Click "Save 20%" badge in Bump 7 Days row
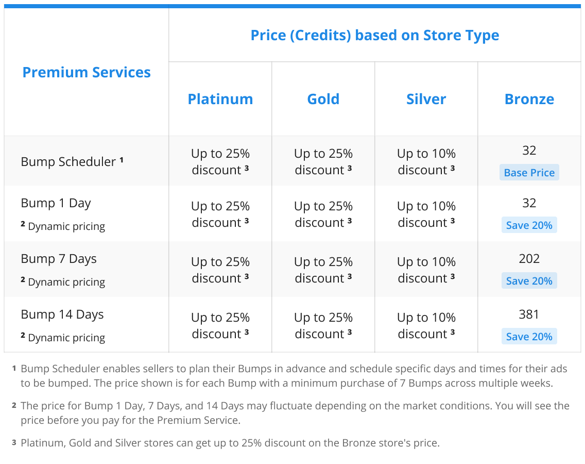The height and width of the screenshot is (464, 585). click(529, 281)
